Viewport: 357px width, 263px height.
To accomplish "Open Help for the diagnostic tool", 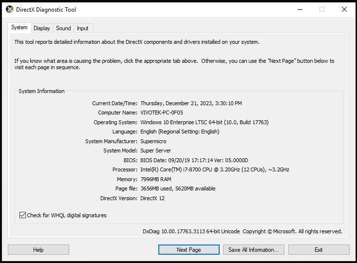I will [38, 250].
